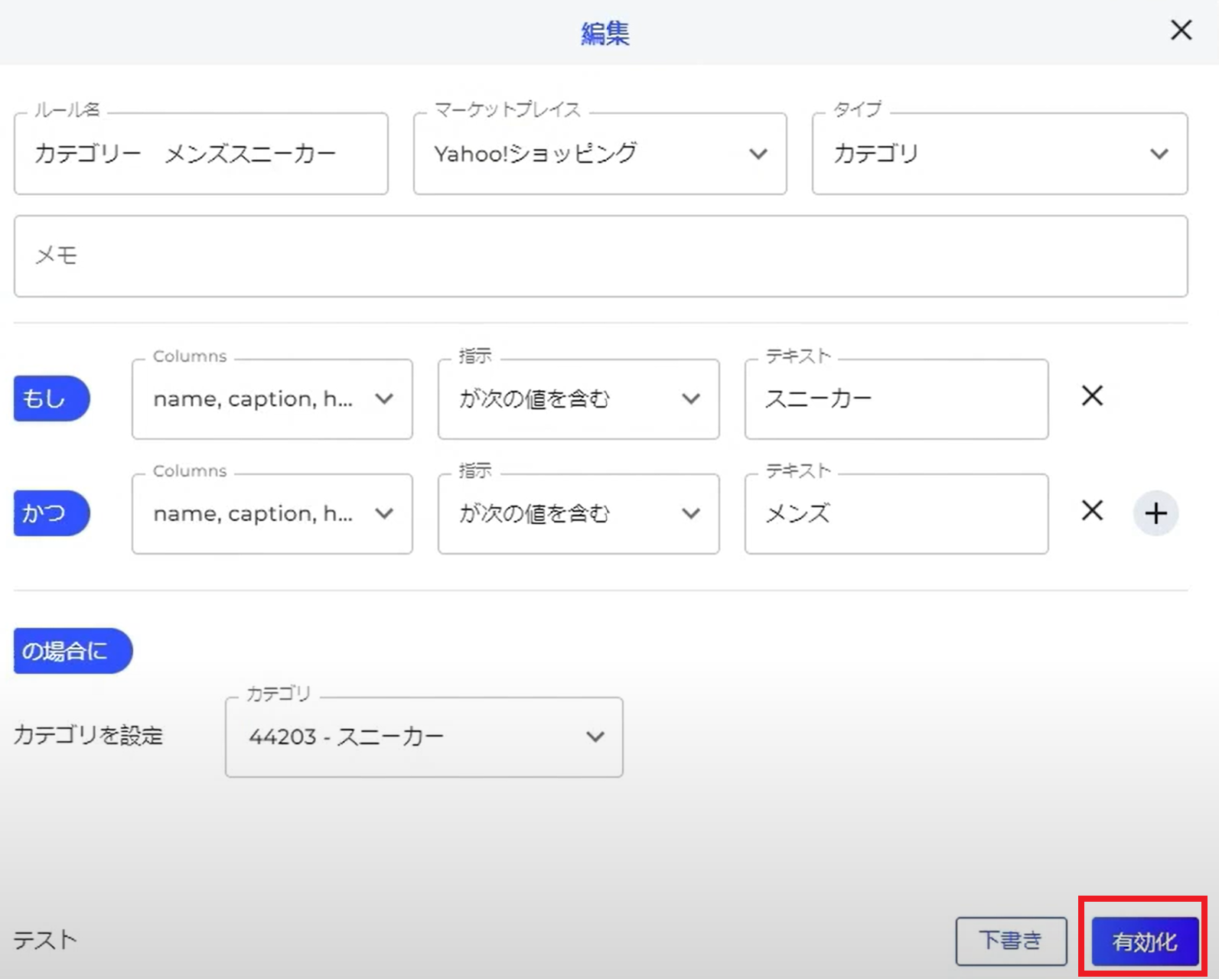Click the テスト label at the bottom
The image size is (1219, 979).
click(45, 940)
